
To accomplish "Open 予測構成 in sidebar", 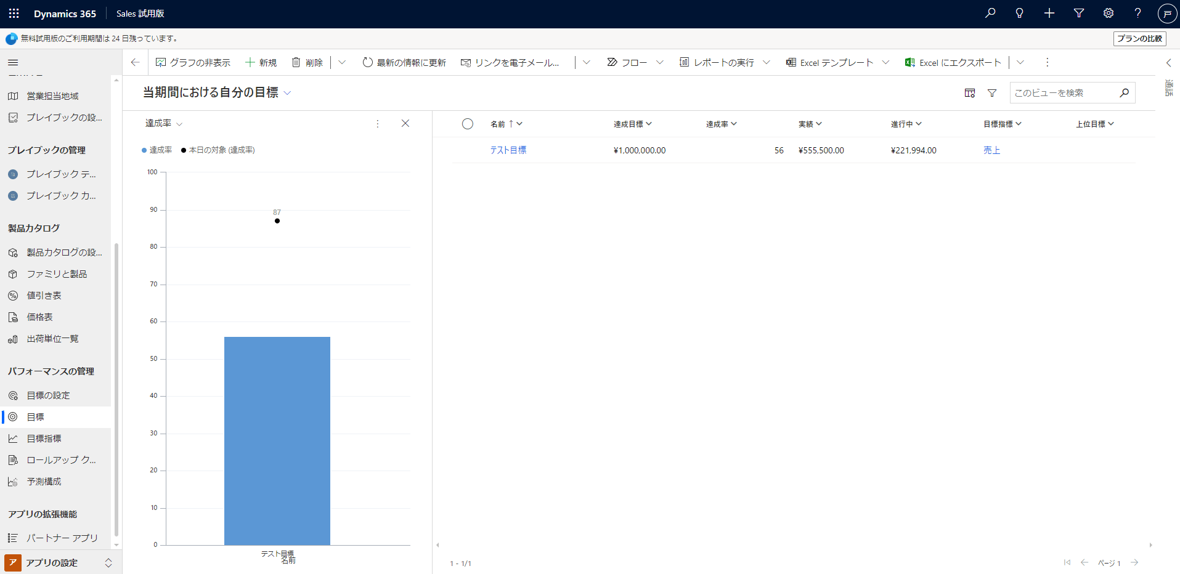I will tap(55, 482).
